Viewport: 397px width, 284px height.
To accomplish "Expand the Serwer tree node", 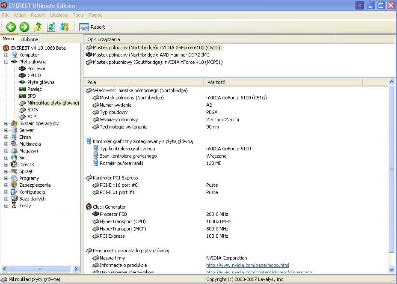I will [x=6, y=130].
